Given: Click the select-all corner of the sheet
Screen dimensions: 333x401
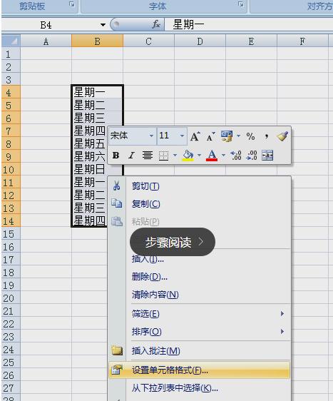Looking at the screenshot, I should 11,41.
